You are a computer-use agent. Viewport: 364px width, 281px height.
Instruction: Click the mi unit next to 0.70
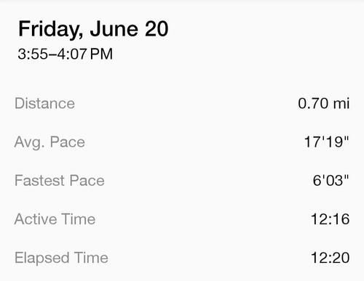(x=341, y=103)
